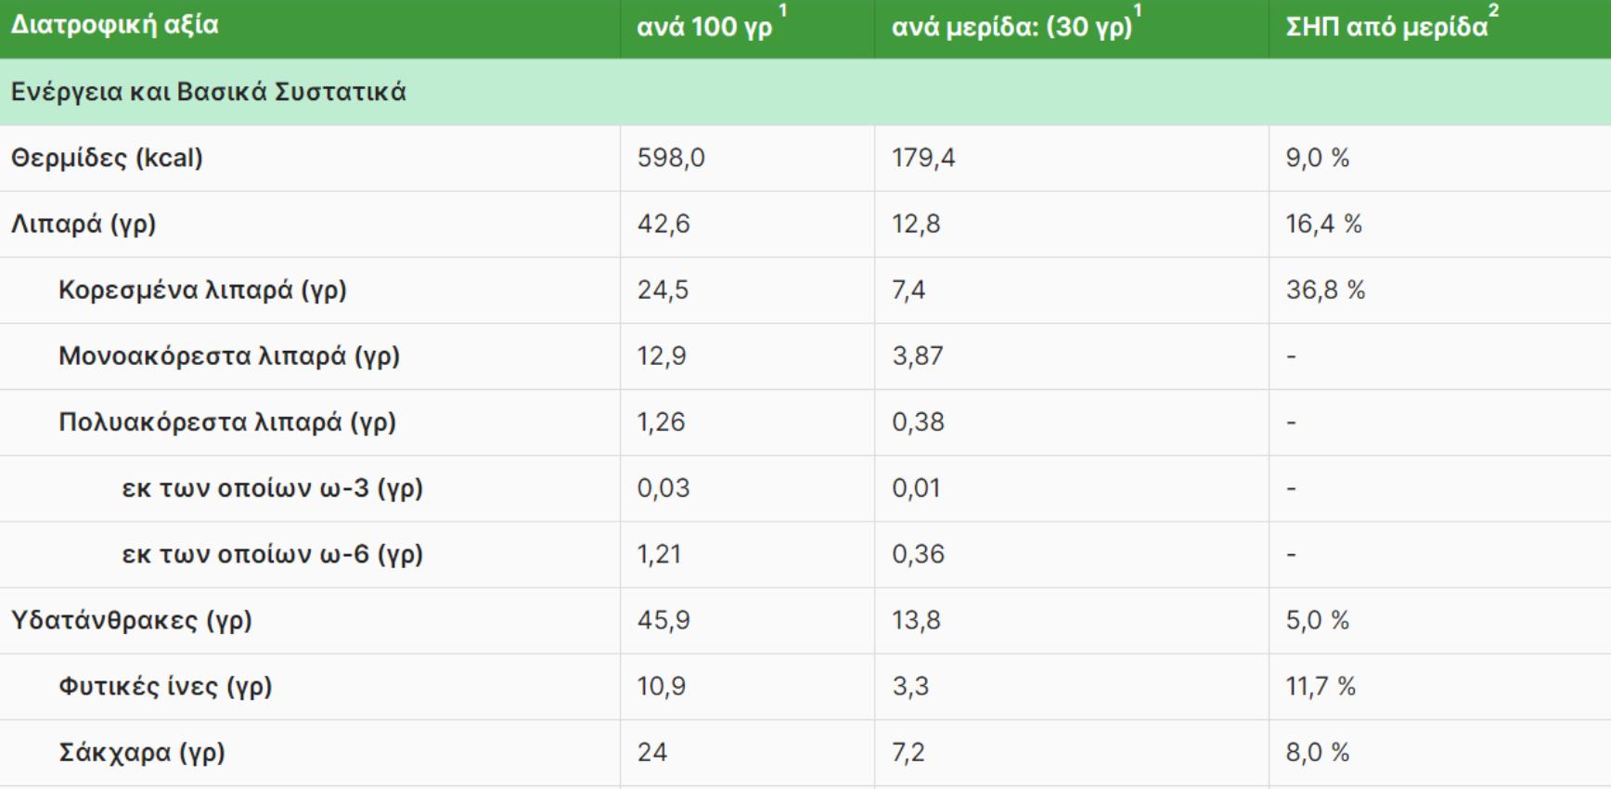
Task: Click the "ΣΗΠ από μερίδα" column header
Action: point(1385,27)
